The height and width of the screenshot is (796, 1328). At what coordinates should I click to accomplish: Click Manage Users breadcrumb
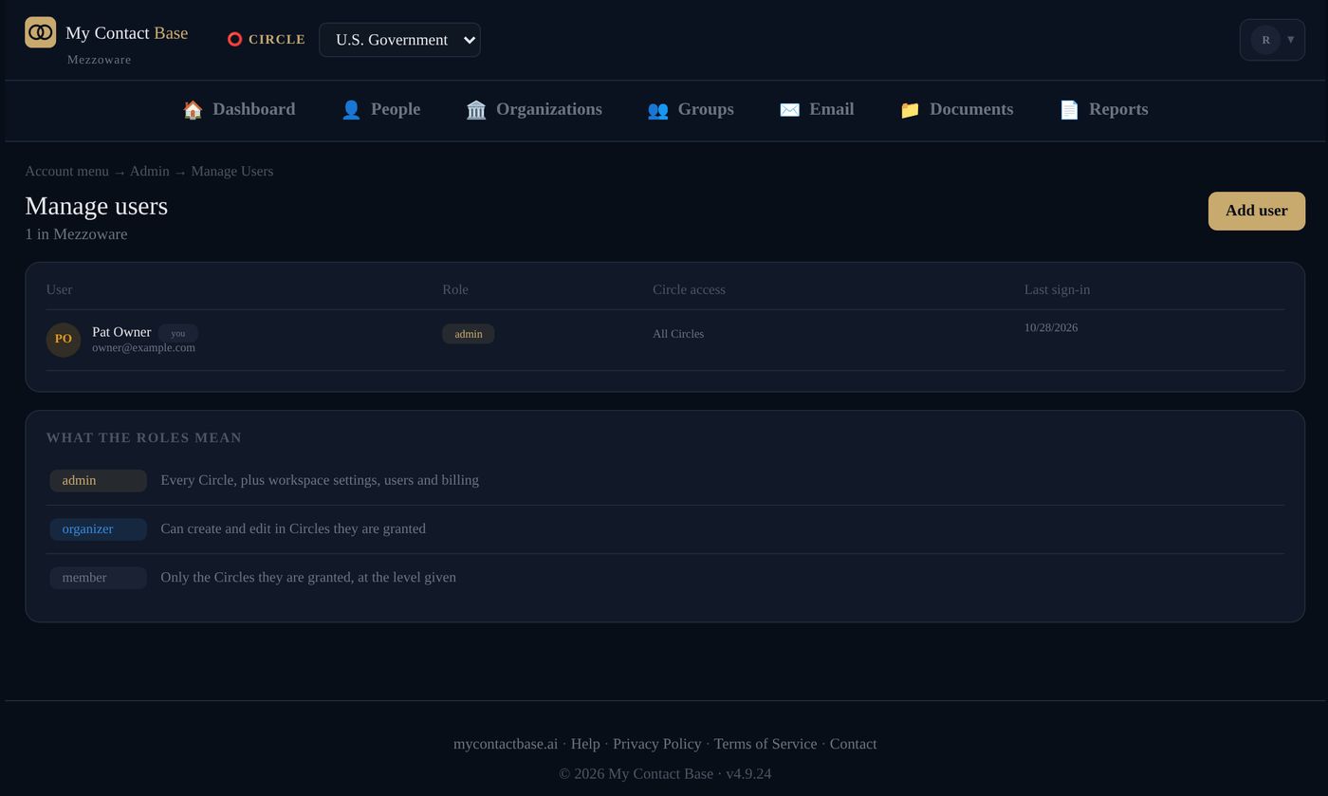(232, 171)
